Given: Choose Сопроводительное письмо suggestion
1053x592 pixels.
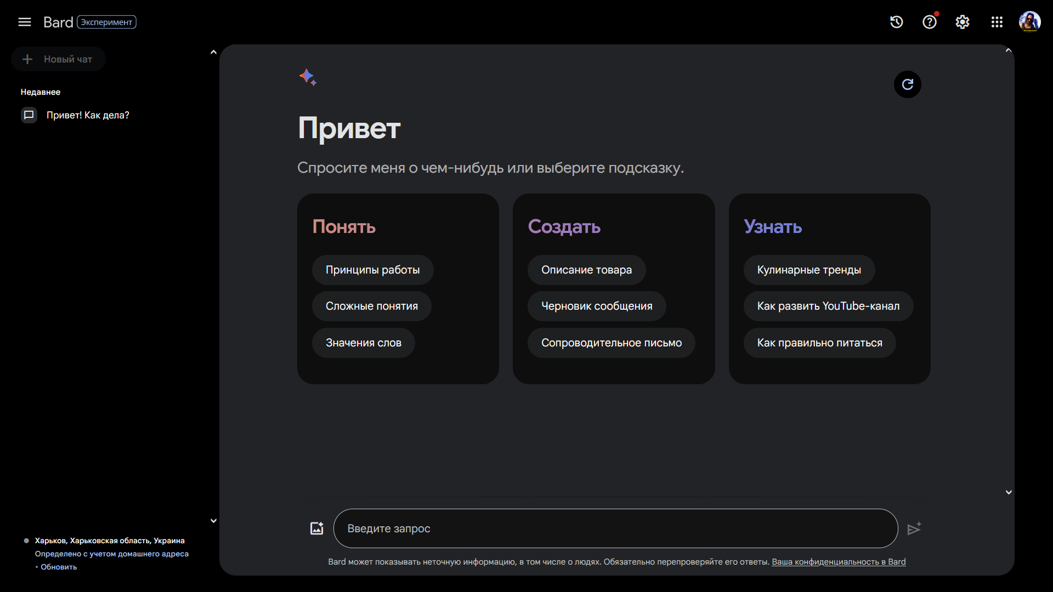Looking at the screenshot, I should click(x=612, y=343).
